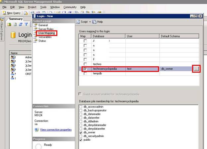Viewport: 207px width, 149px height.
Task: Open the Help menu in menu bar
Action: coord(83,7)
